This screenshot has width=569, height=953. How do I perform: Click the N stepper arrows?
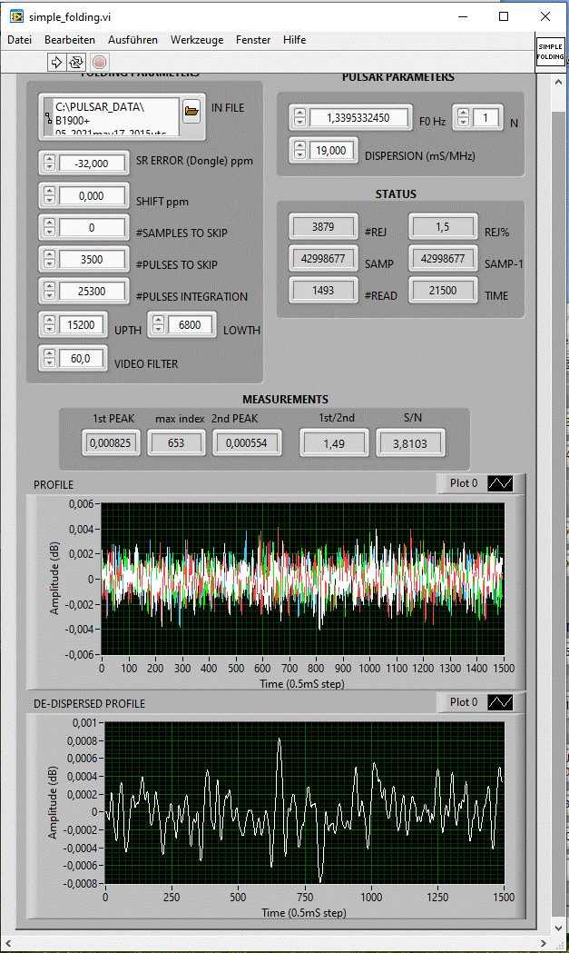464,117
